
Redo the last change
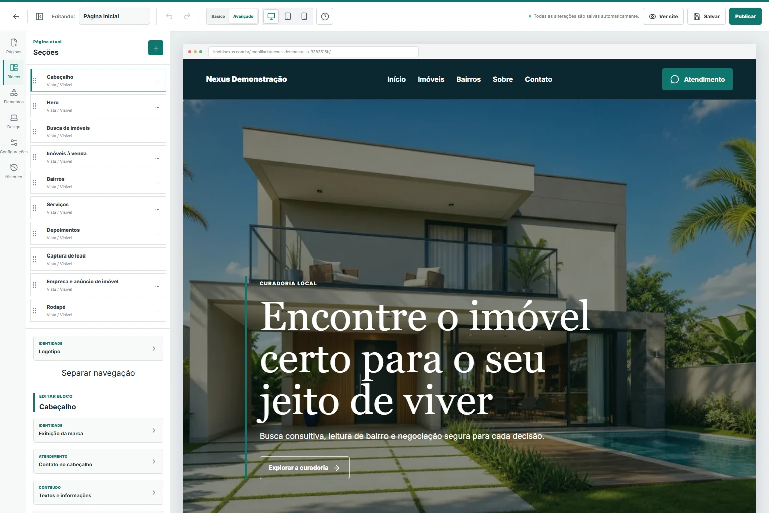pos(187,16)
